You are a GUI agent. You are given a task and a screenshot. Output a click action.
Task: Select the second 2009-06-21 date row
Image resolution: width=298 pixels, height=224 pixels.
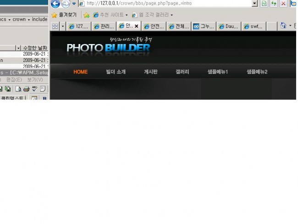pos(24,60)
